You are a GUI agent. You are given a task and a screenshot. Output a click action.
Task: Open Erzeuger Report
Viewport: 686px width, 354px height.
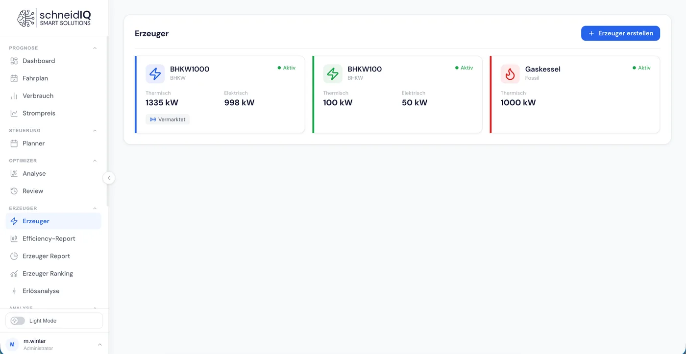pyautogui.click(x=53, y=256)
